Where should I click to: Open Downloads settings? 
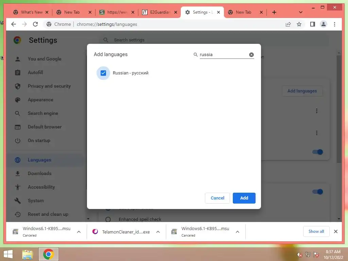pyautogui.click(x=39, y=173)
